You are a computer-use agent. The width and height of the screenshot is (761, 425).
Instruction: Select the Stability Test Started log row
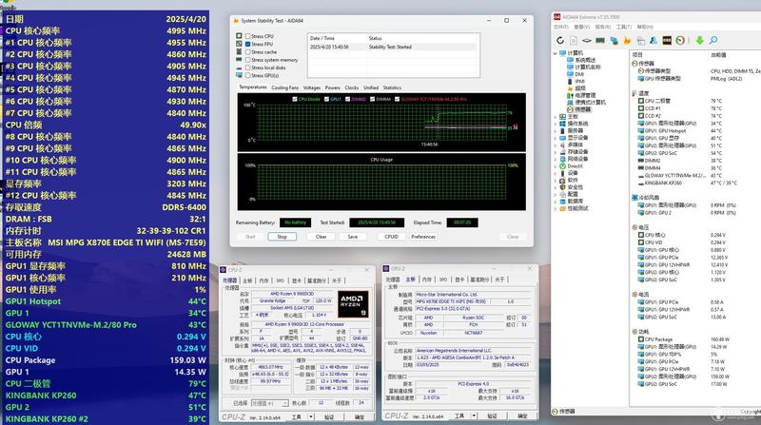pyautogui.click(x=393, y=47)
